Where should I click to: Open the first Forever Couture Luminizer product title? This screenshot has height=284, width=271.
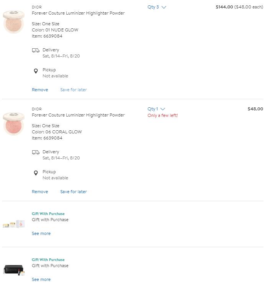(78, 13)
